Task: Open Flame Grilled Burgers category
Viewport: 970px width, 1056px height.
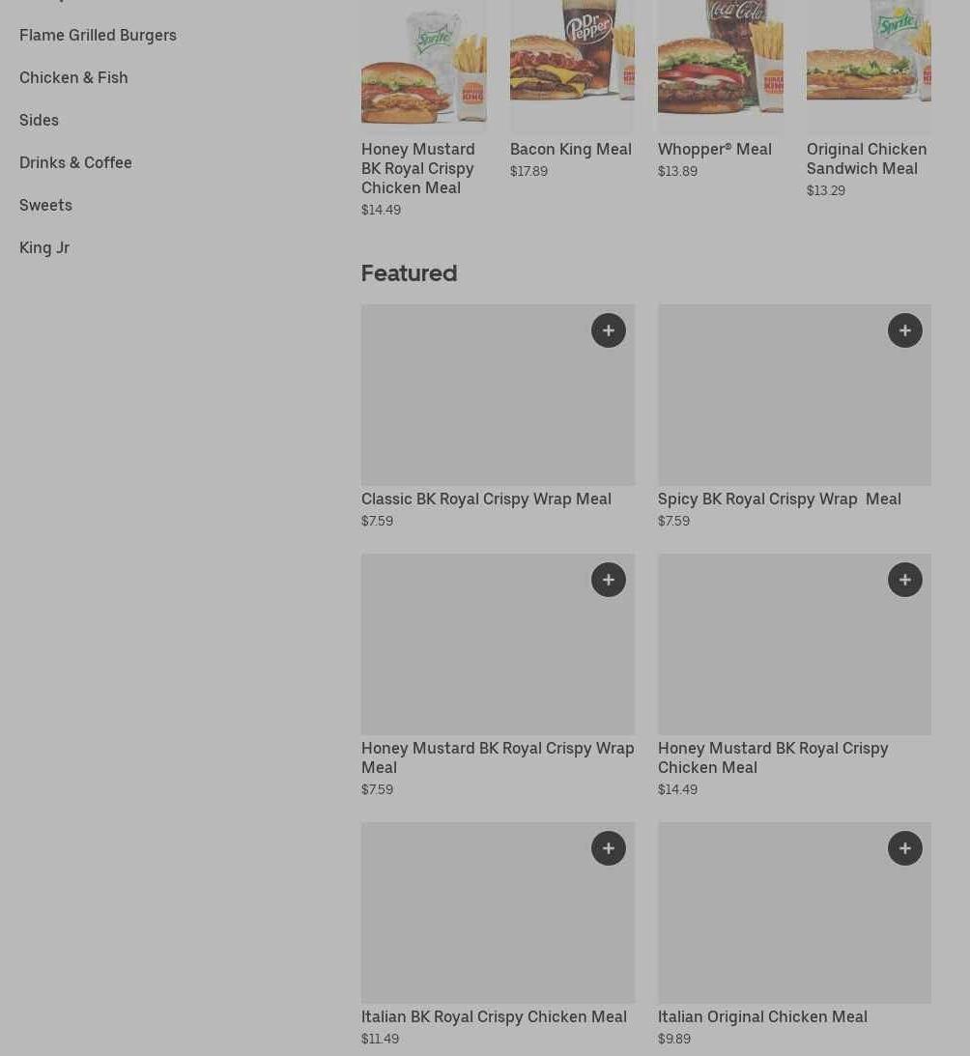Action: [98, 35]
